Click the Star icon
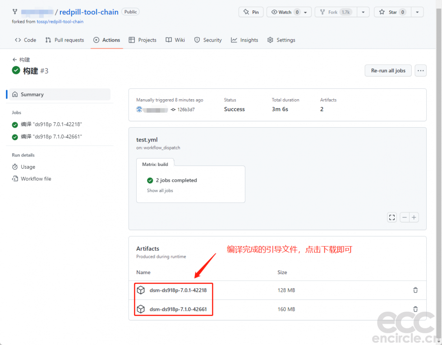442x345 pixels. pyautogui.click(x=382, y=12)
